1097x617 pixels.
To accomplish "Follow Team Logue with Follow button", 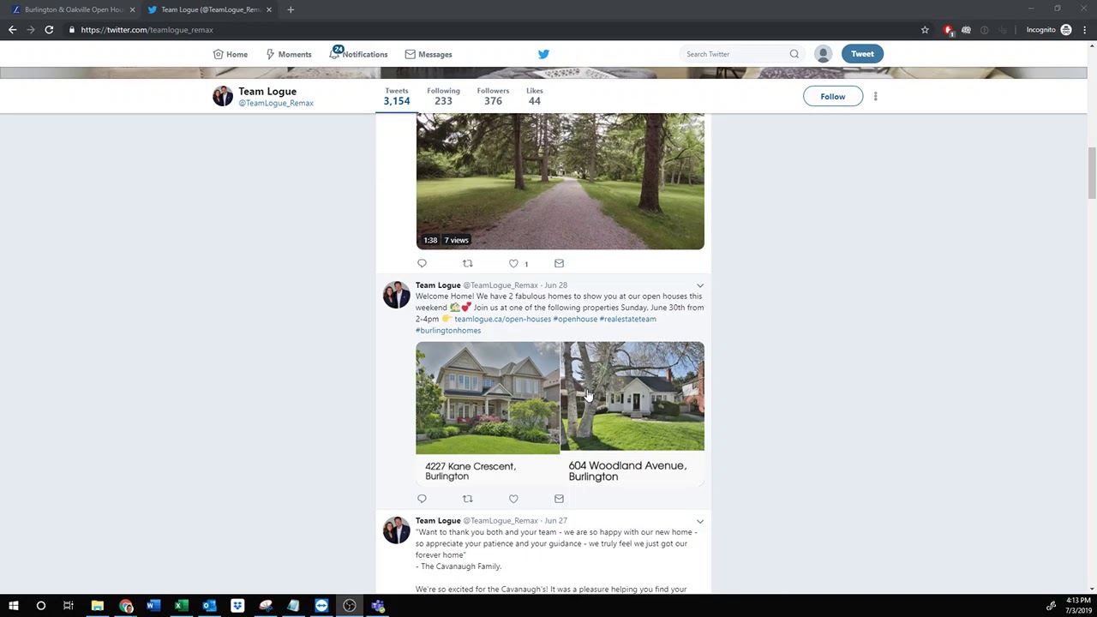I will point(832,96).
